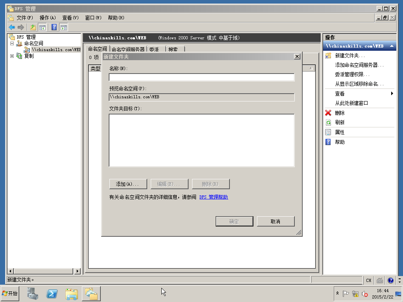Image resolution: width=403 pixels, height=302 pixels.
Task: Click 添加命名空间服务器... action
Action: [x=359, y=65]
